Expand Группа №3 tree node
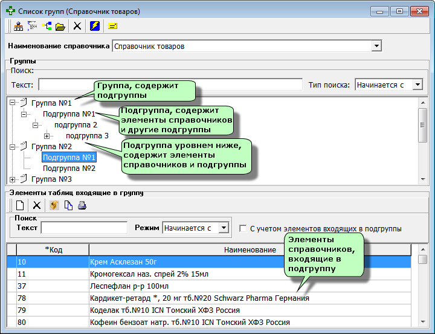 coord(12,179)
